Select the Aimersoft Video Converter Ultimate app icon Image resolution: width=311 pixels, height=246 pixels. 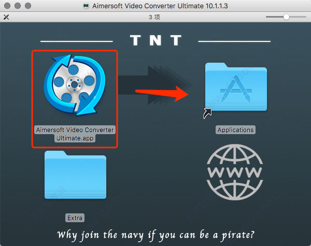pos(75,85)
